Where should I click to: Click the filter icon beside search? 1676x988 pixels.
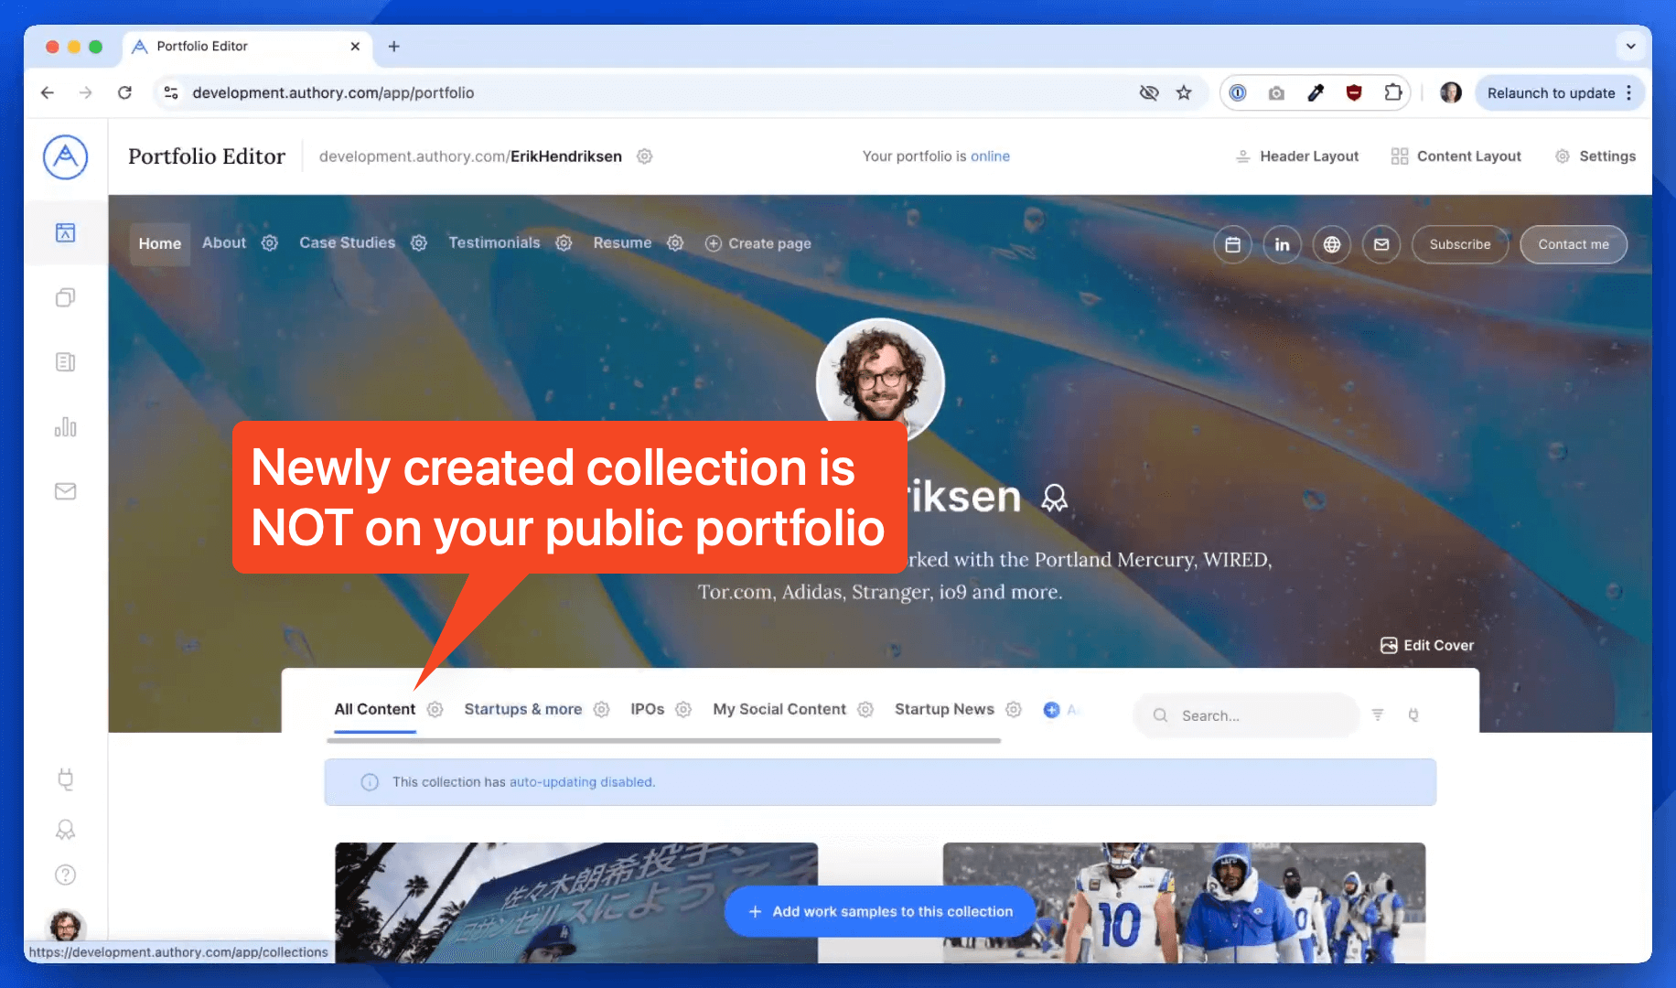(x=1377, y=714)
